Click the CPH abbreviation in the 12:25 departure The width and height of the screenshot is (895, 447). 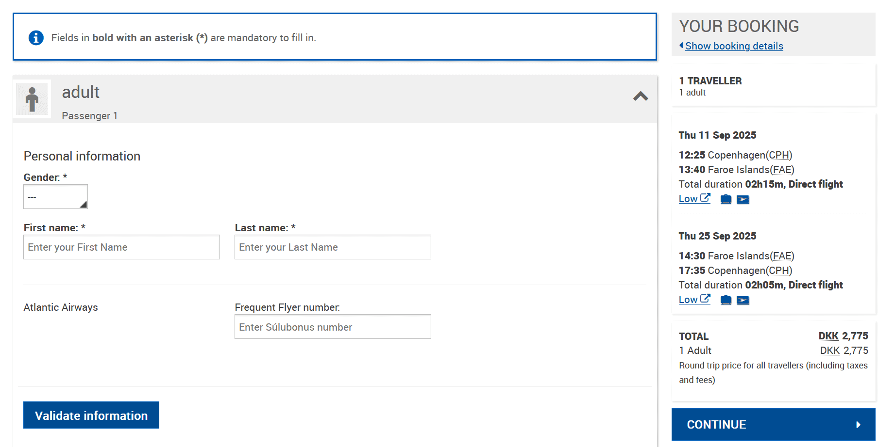[x=779, y=155]
